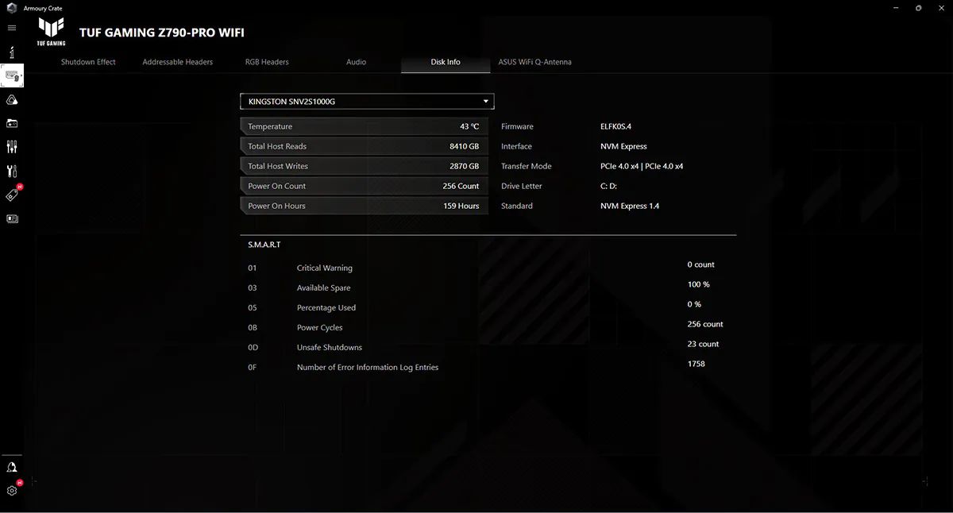Screen dimensions: 953x513
Task: Click the Armoury Crate logo in title bar
Action: click(12, 8)
